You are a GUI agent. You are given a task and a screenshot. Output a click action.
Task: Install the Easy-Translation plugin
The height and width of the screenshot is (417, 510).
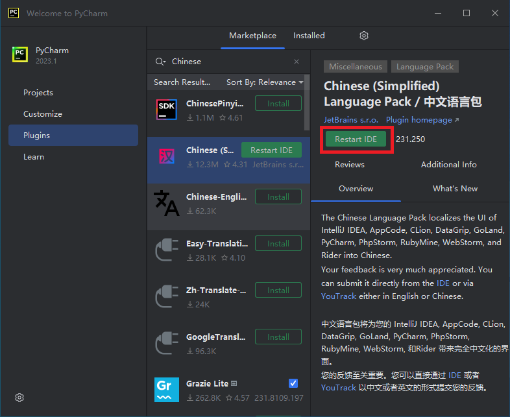278,243
